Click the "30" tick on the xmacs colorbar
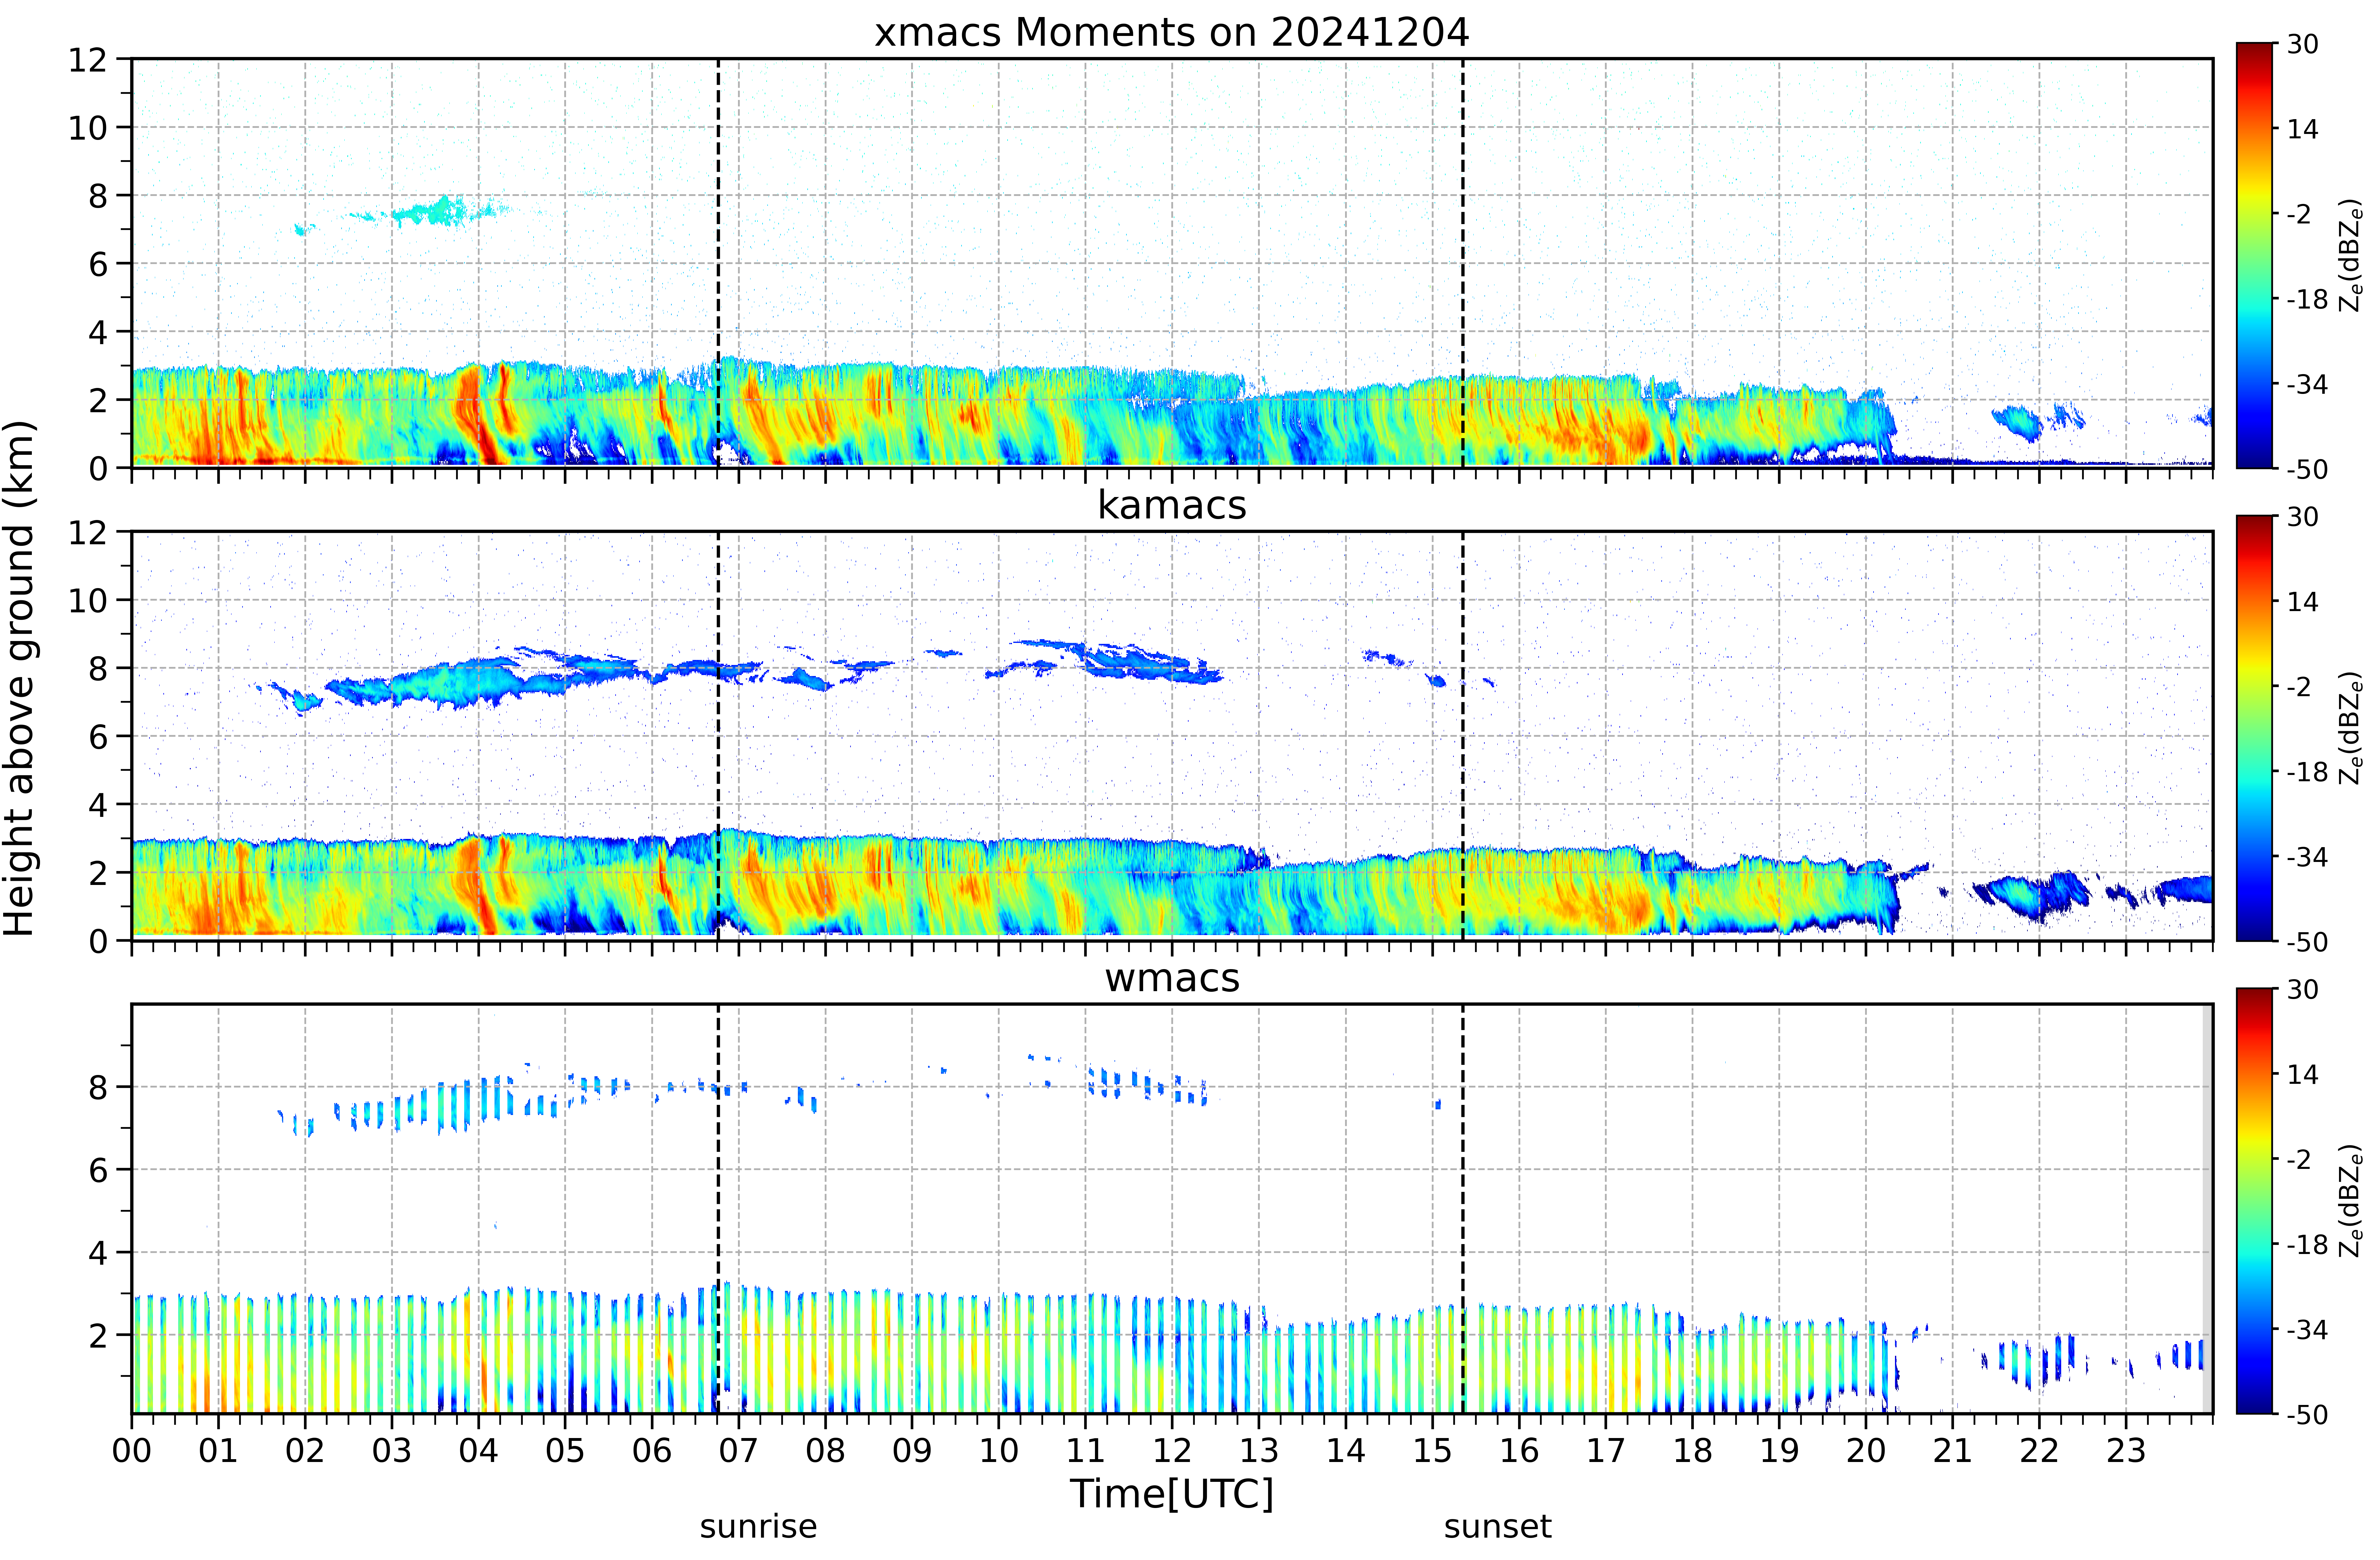This screenshot has height=1560, width=2380. 2303,44
